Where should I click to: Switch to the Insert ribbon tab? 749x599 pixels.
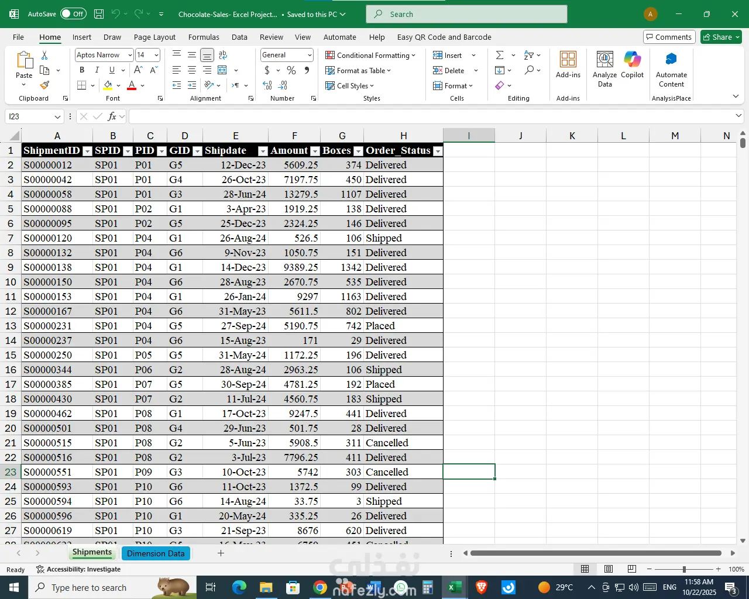point(82,37)
